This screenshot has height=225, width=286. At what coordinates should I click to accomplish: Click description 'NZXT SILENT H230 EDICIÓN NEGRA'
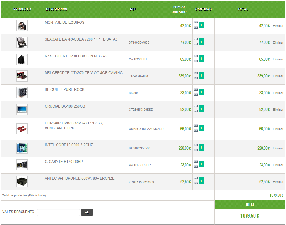[x=76, y=56]
